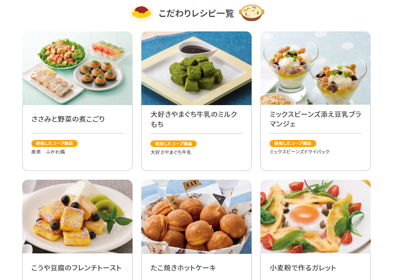396x280 pixels.
Task: Open the たこ焼きホットケーキ recipe title
Action: click(183, 268)
